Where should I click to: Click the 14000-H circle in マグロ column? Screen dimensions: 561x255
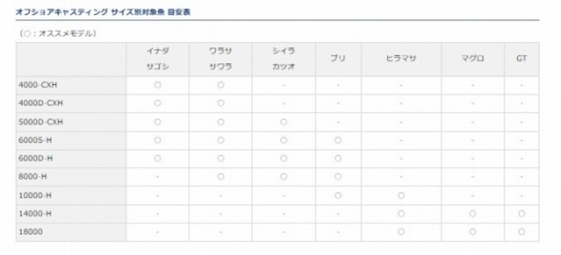point(472,213)
